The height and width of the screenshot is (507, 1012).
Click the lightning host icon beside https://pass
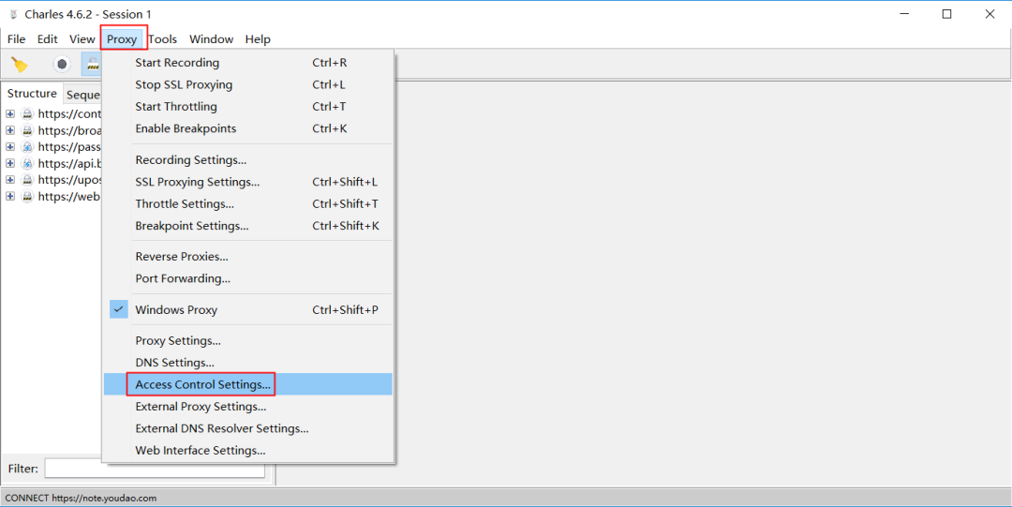[x=27, y=147]
